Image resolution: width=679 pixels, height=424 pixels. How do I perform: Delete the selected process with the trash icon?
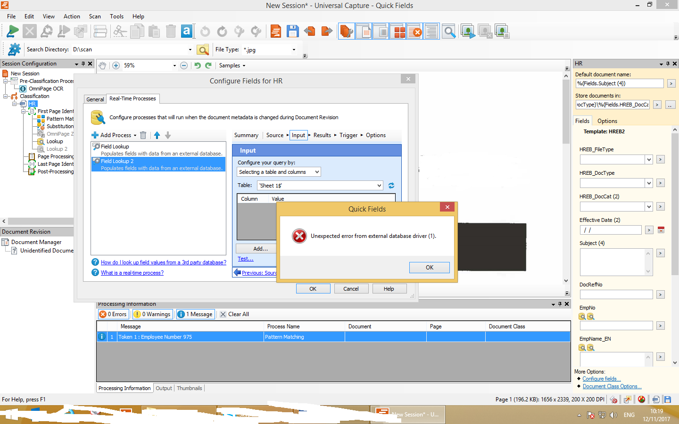143,135
